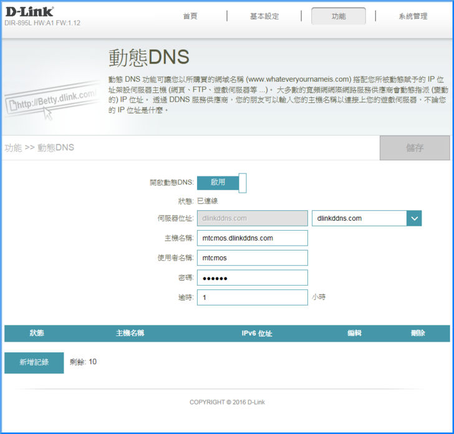Click the COPYRIGHT 2016 D-Link footer
This screenshot has height=434, width=454.
point(227,402)
